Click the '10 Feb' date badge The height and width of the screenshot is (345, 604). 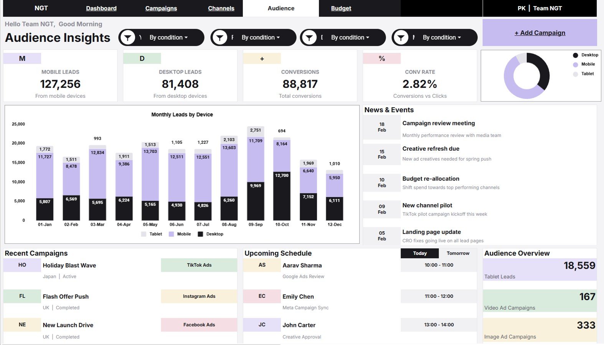pyautogui.click(x=382, y=182)
